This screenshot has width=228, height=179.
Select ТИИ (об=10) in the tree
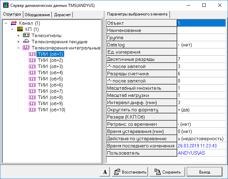[x=51, y=110]
